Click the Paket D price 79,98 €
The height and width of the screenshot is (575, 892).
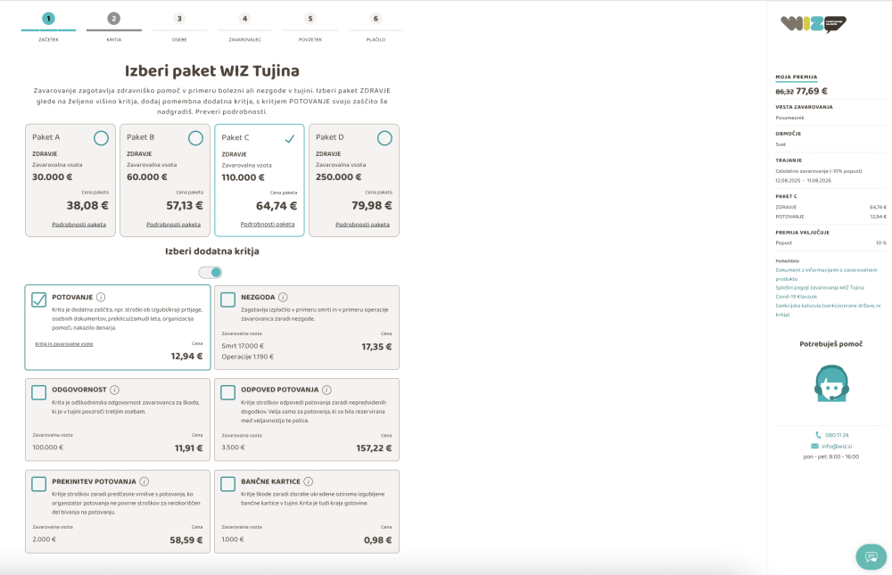click(371, 205)
